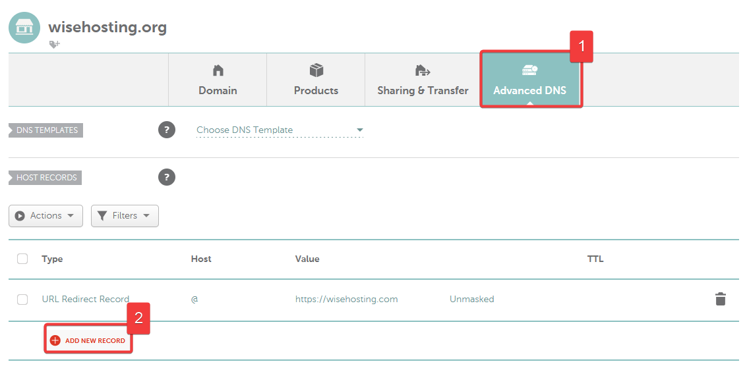Click the TTL column header
The width and height of the screenshot is (747, 368).
pos(595,259)
